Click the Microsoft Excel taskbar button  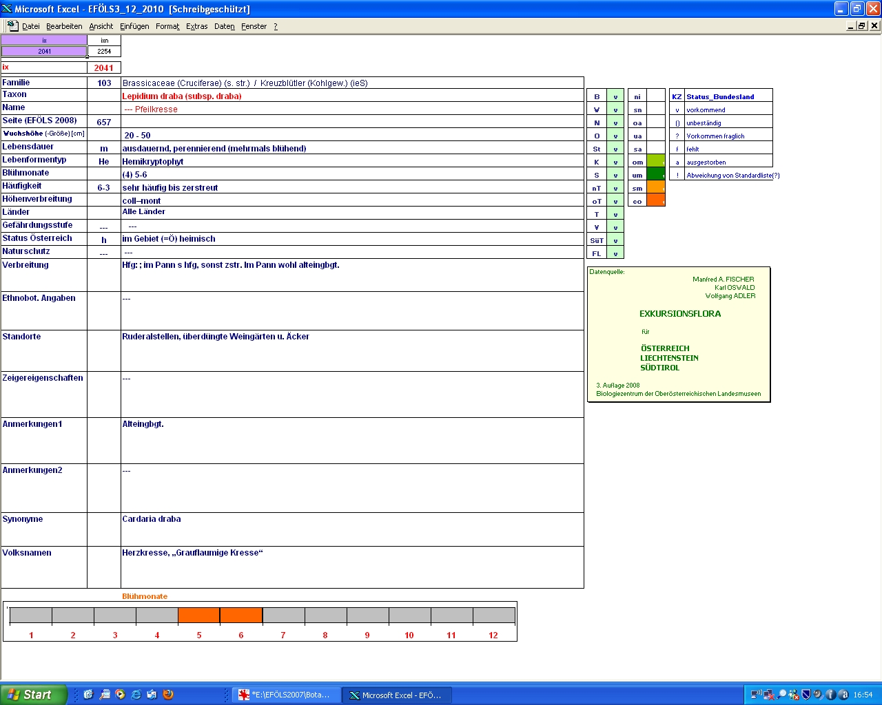click(x=398, y=695)
